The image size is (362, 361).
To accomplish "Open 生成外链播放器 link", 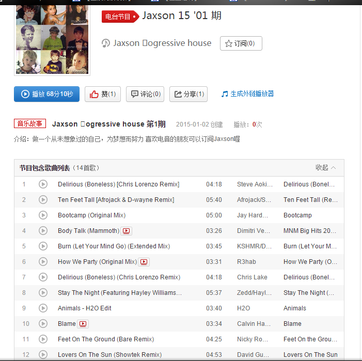I will click(247, 93).
